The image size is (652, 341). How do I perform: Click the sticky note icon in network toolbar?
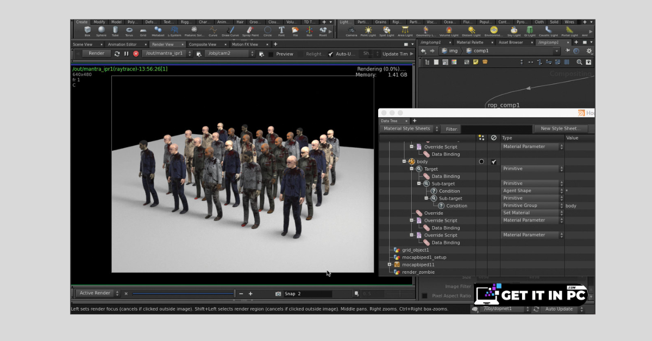click(x=475, y=62)
